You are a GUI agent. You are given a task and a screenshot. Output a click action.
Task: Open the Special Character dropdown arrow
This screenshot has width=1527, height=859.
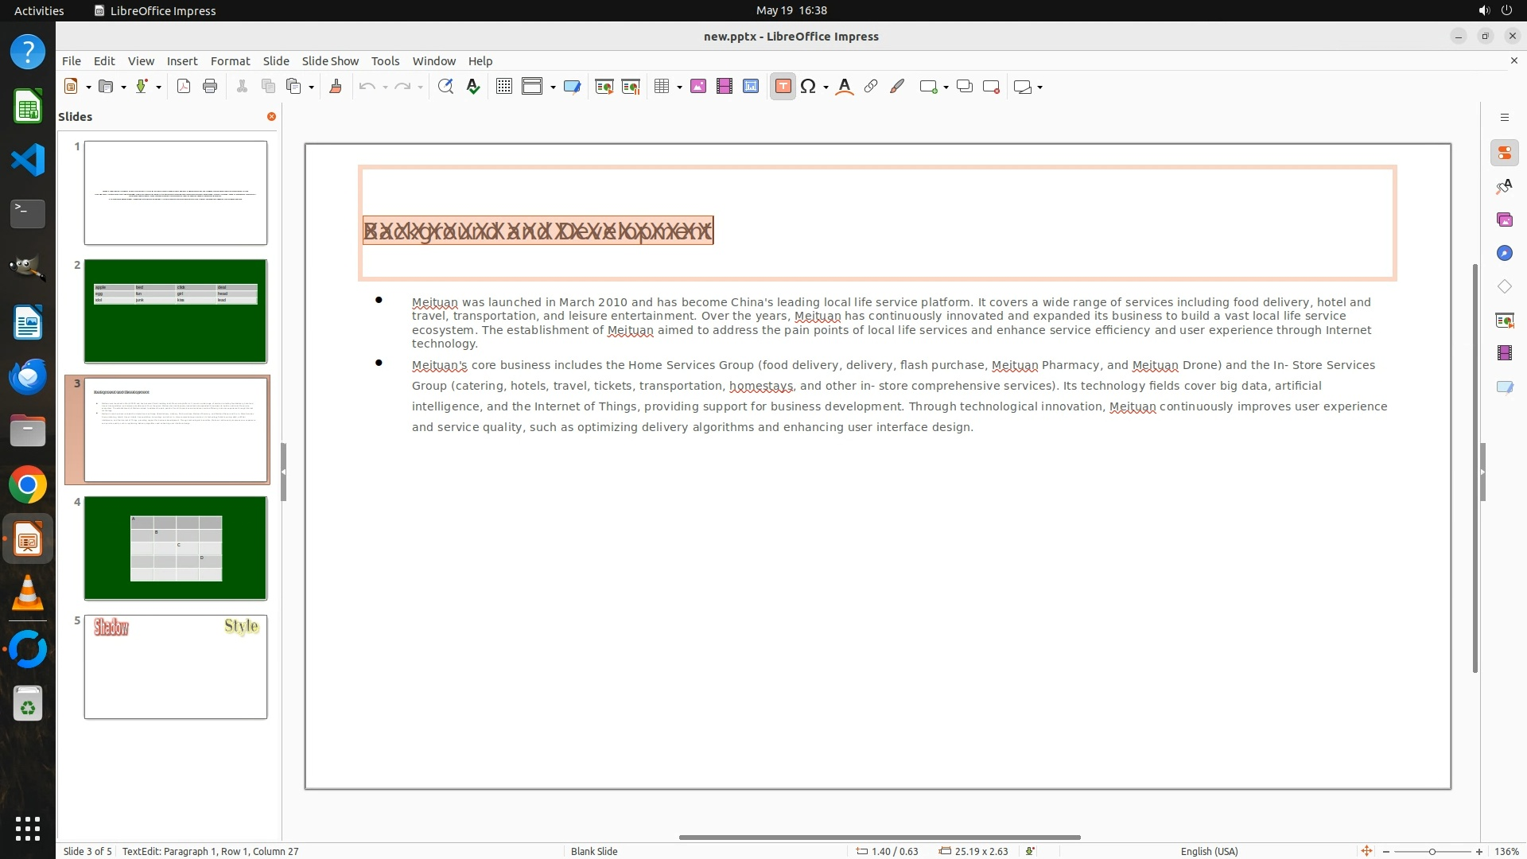coord(826,87)
